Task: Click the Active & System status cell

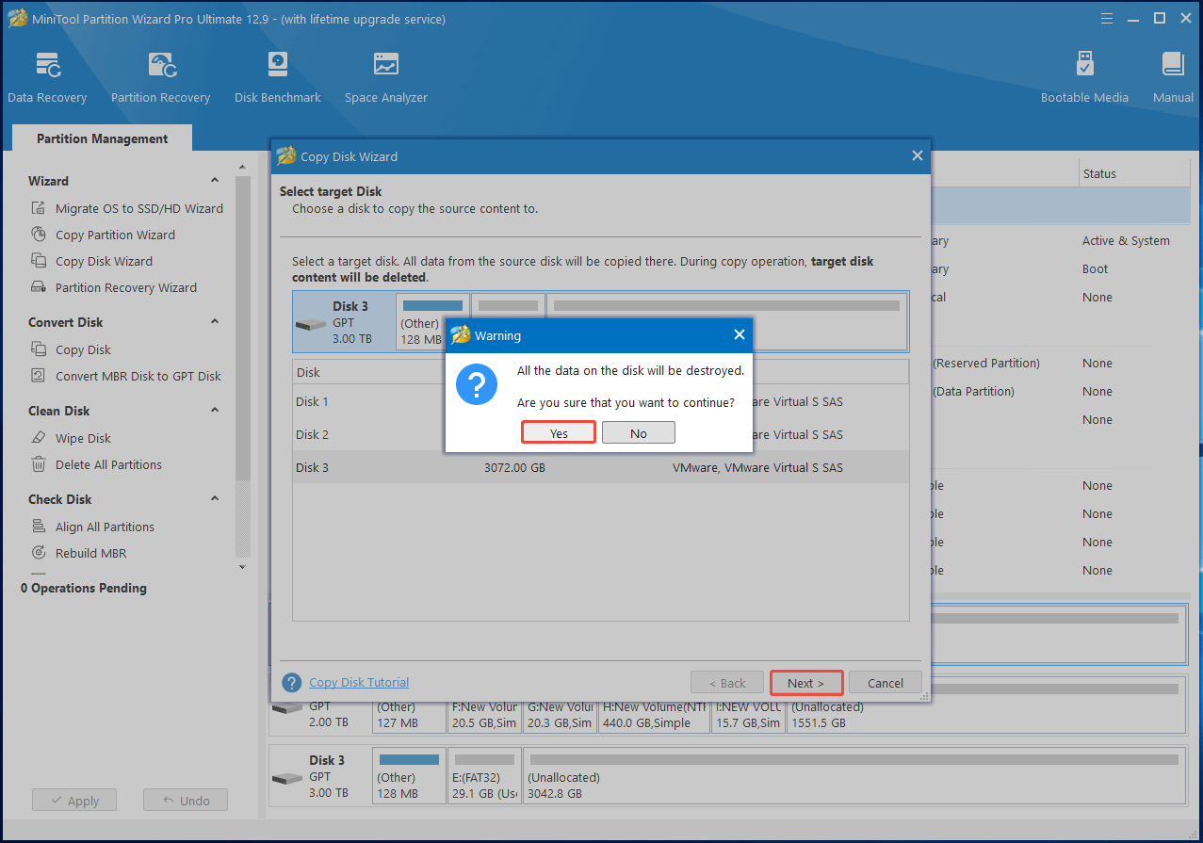Action: pos(1126,240)
